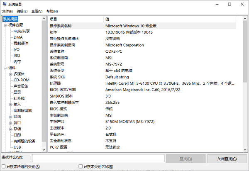249x171 pixels.
Task: Click the 项目 column header
Action: pyautogui.click(x=75, y=19)
